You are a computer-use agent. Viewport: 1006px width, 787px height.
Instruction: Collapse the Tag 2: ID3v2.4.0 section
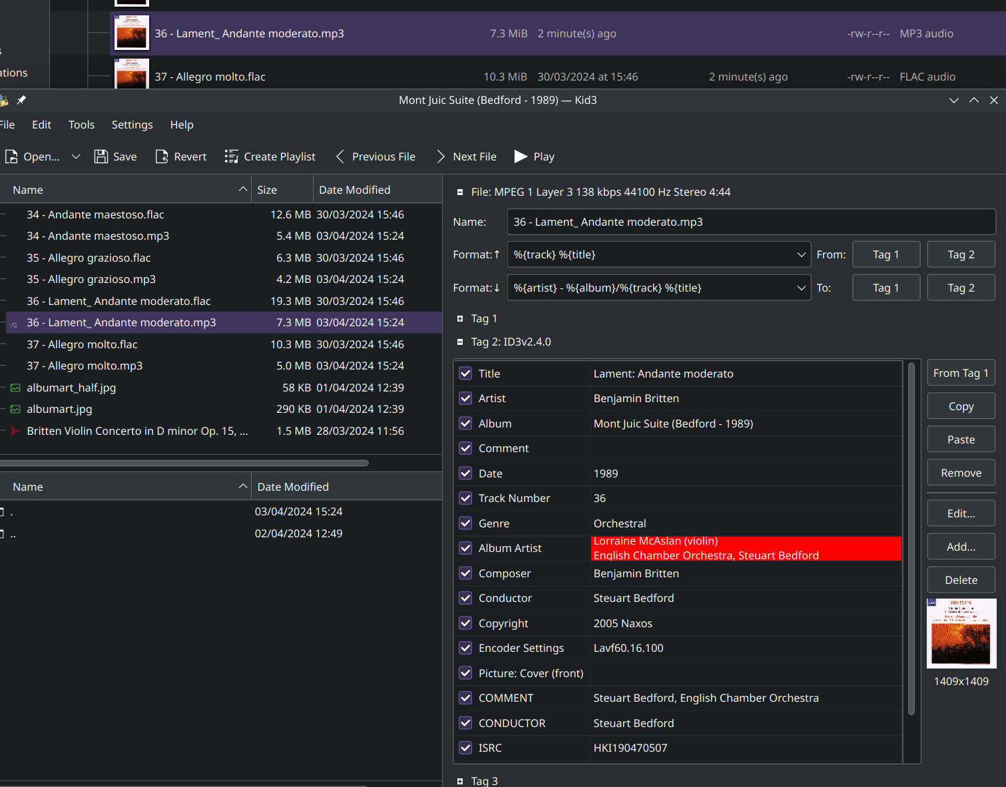coord(460,342)
